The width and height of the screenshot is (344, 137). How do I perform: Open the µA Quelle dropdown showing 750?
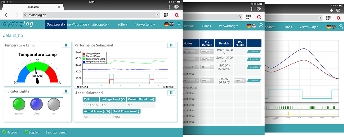click(x=240, y=81)
